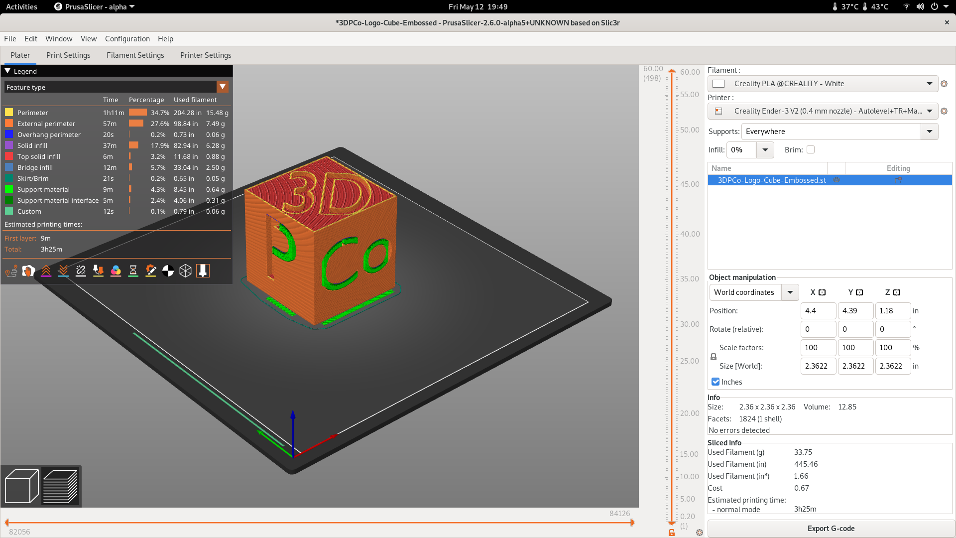Screen dimensions: 956x538
Task: Toggle the Deretractions visibility icon
Action: tap(63, 271)
